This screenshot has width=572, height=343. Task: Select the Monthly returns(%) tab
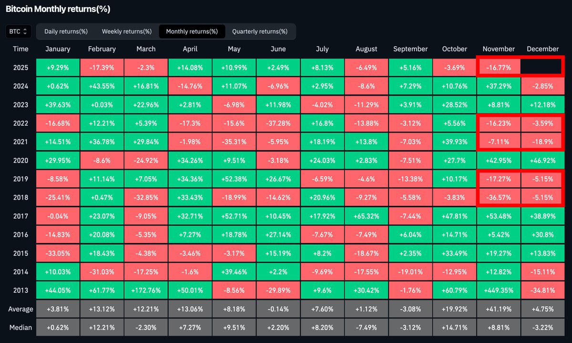click(192, 31)
